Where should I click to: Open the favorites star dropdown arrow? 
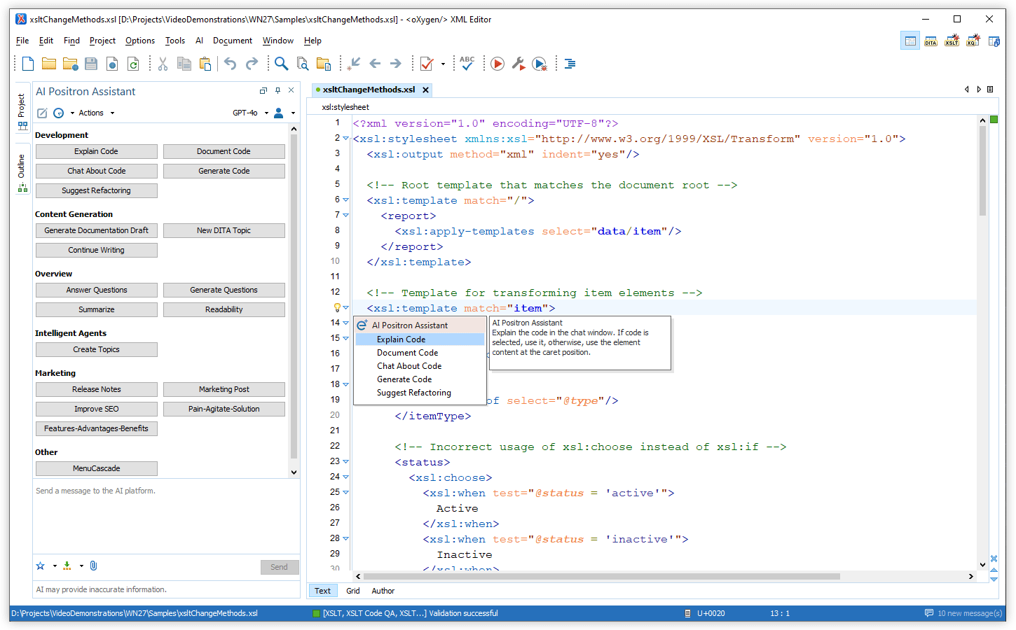[55, 566]
